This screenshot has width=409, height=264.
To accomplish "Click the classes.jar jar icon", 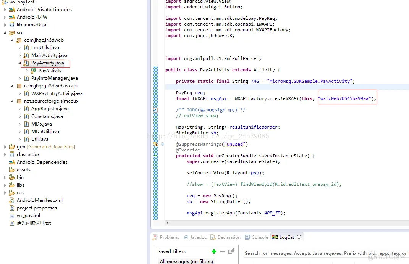I will point(12,155).
